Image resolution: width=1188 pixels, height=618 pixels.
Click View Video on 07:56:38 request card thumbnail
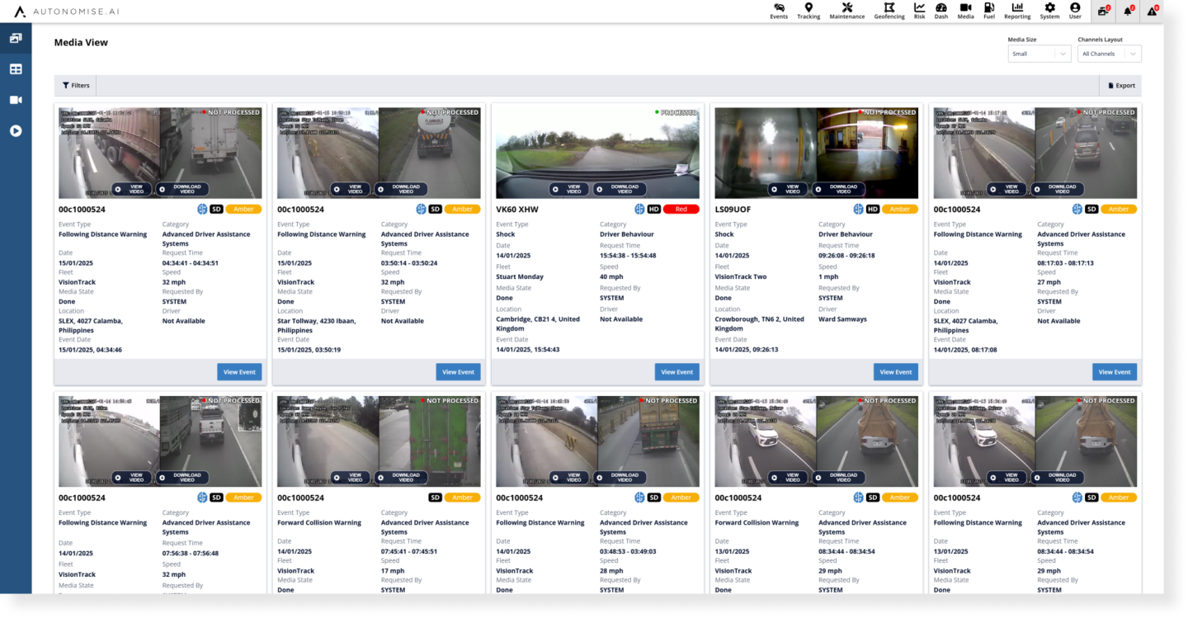coord(133,477)
